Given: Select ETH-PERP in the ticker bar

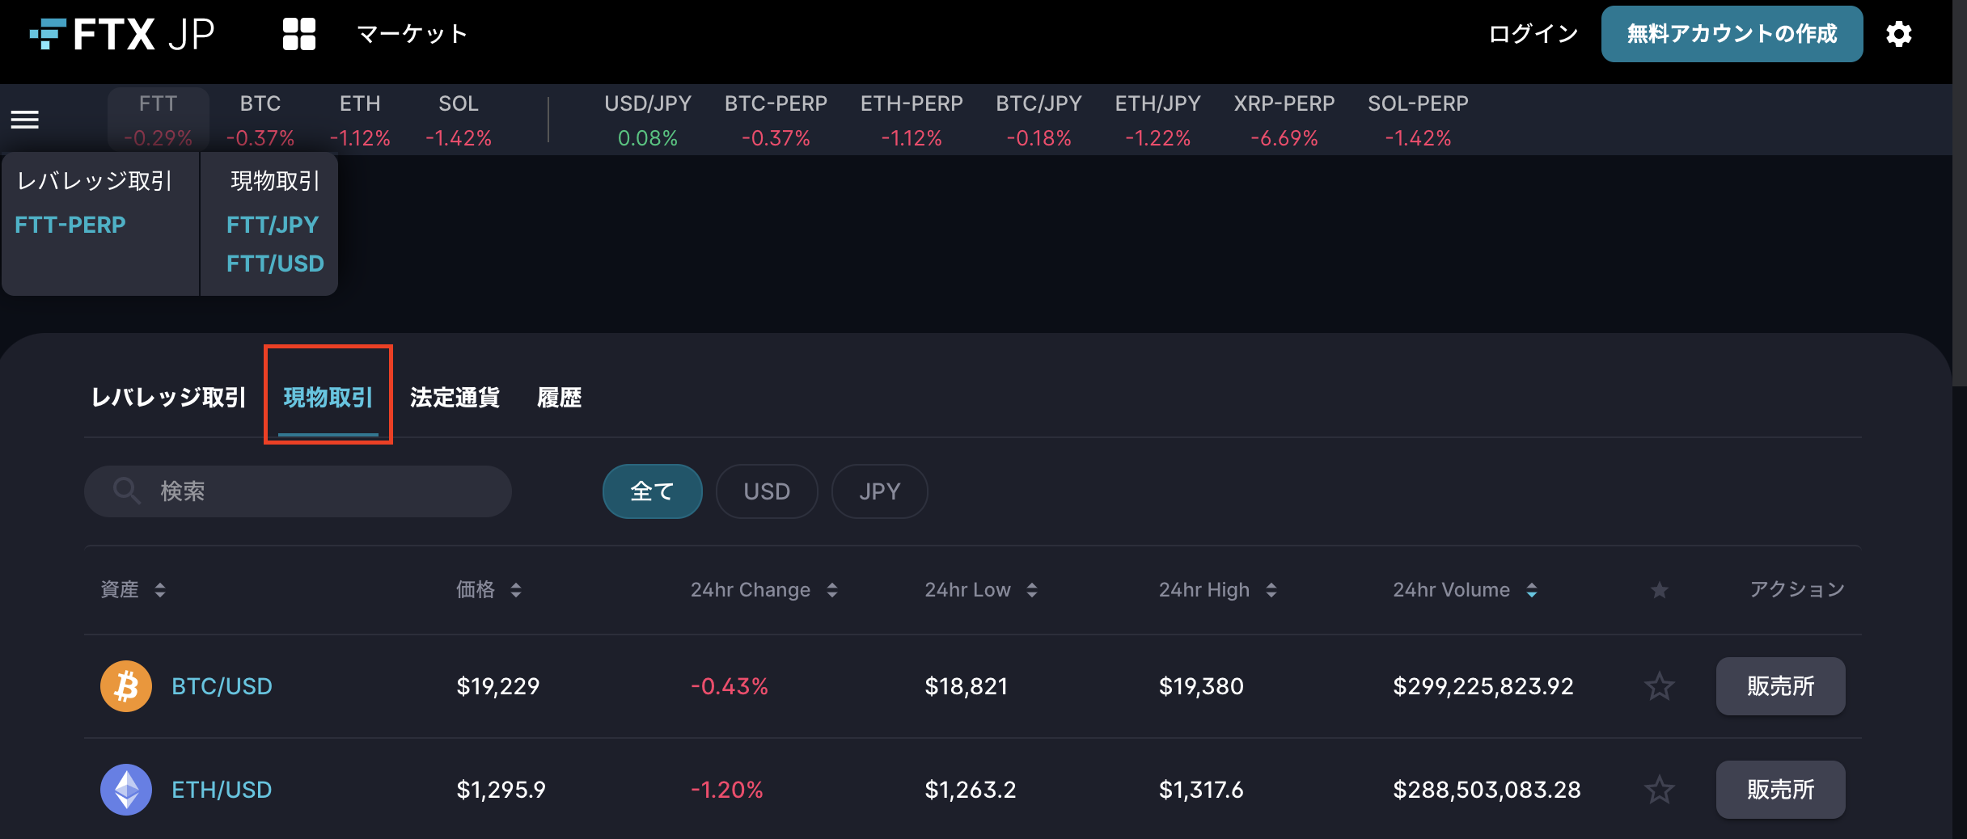Looking at the screenshot, I should [x=912, y=120].
